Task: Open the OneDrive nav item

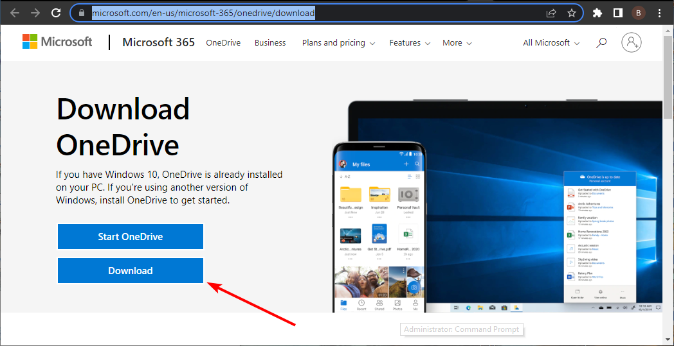Action: (223, 42)
